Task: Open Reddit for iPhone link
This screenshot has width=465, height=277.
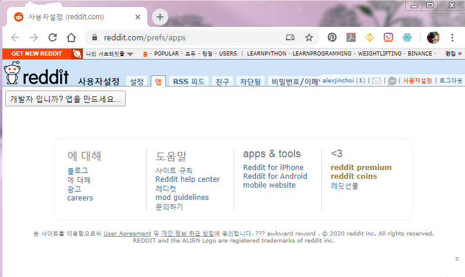Action: click(x=273, y=167)
